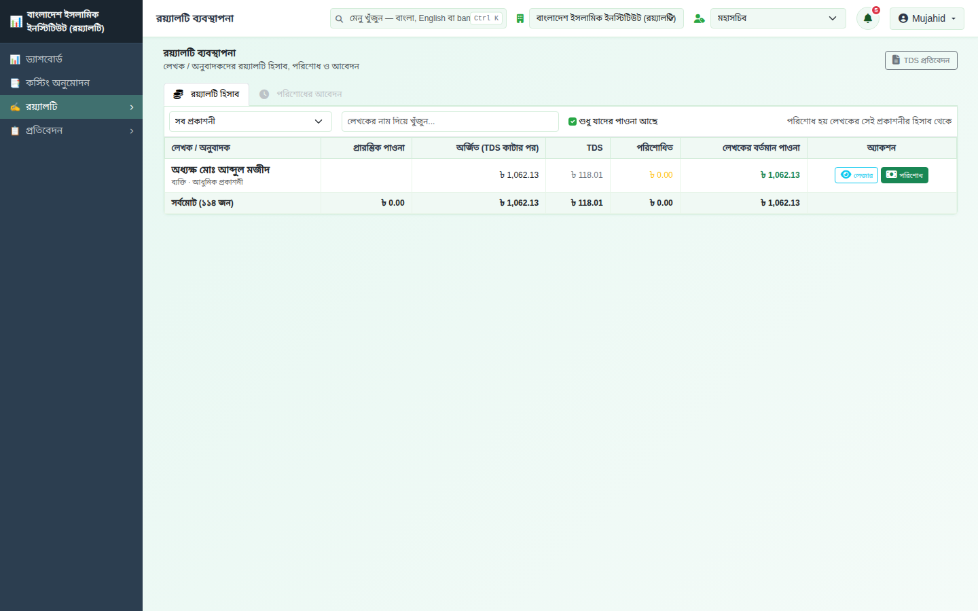Screen dimensions: 978x611
Task: Click the dashboard chart icon in sidebar
Action: pyautogui.click(x=15, y=60)
